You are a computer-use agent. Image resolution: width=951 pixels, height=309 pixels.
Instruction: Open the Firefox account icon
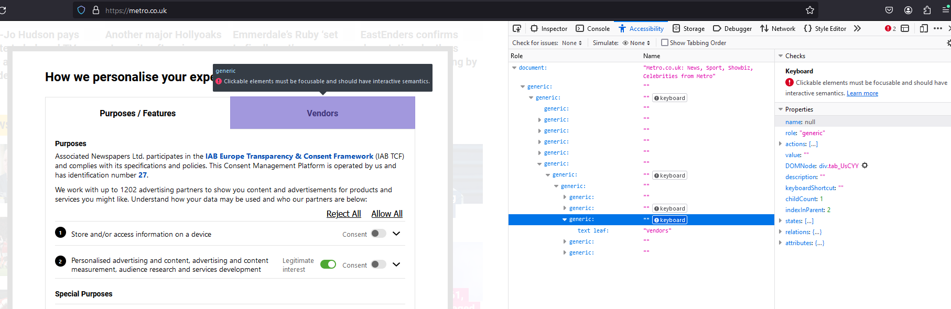point(909,10)
